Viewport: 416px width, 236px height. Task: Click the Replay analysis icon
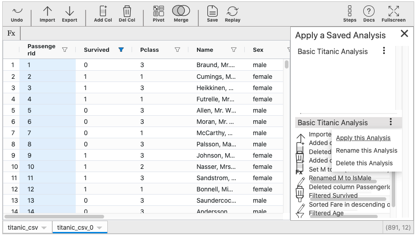[x=233, y=14]
